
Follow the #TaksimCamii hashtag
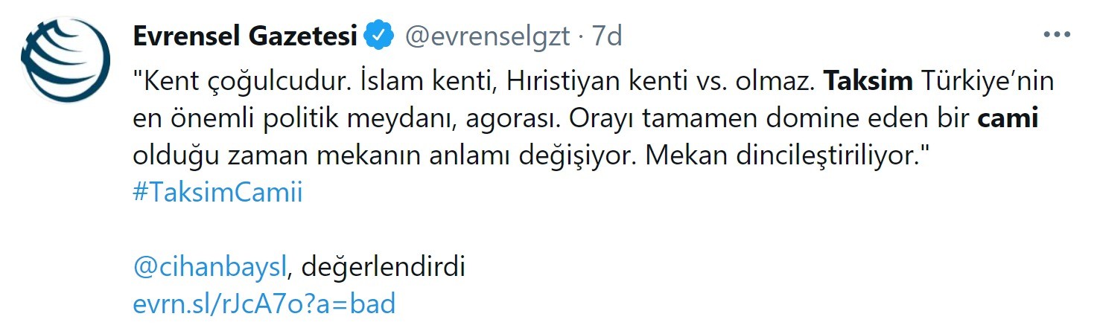217,193
